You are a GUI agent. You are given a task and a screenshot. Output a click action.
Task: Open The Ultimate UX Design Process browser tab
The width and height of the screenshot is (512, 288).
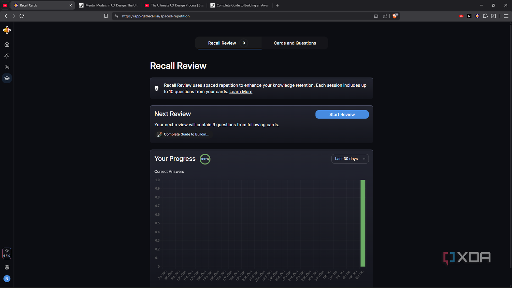pos(174,5)
